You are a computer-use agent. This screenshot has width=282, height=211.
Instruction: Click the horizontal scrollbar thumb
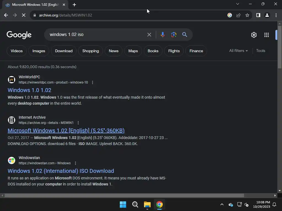[x=124, y=195]
